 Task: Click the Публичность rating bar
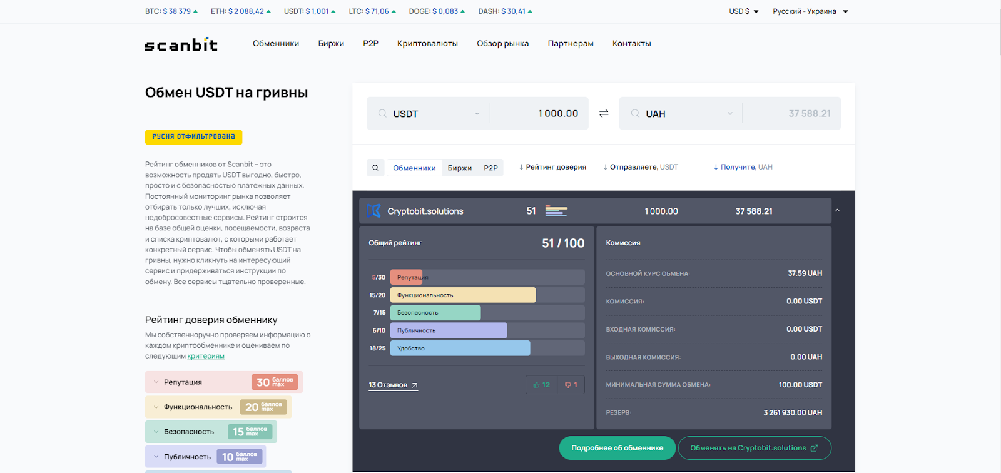pos(487,330)
